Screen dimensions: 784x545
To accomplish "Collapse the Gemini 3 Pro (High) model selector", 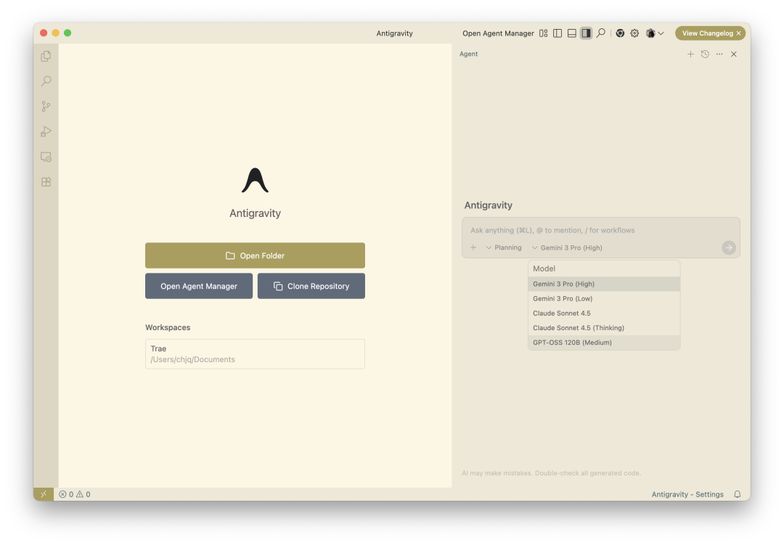I will pyautogui.click(x=567, y=247).
